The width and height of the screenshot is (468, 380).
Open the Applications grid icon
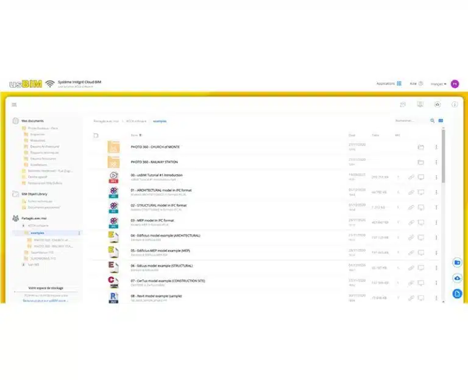[399, 83]
